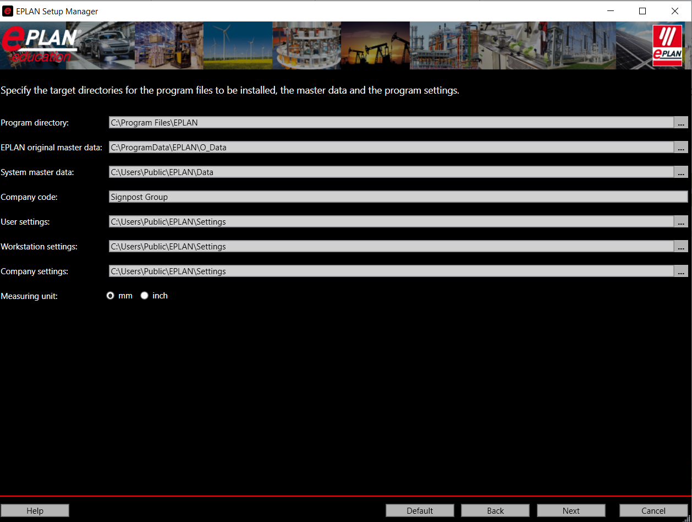
Task: Proceed with the Next button
Action: pyautogui.click(x=571, y=510)
